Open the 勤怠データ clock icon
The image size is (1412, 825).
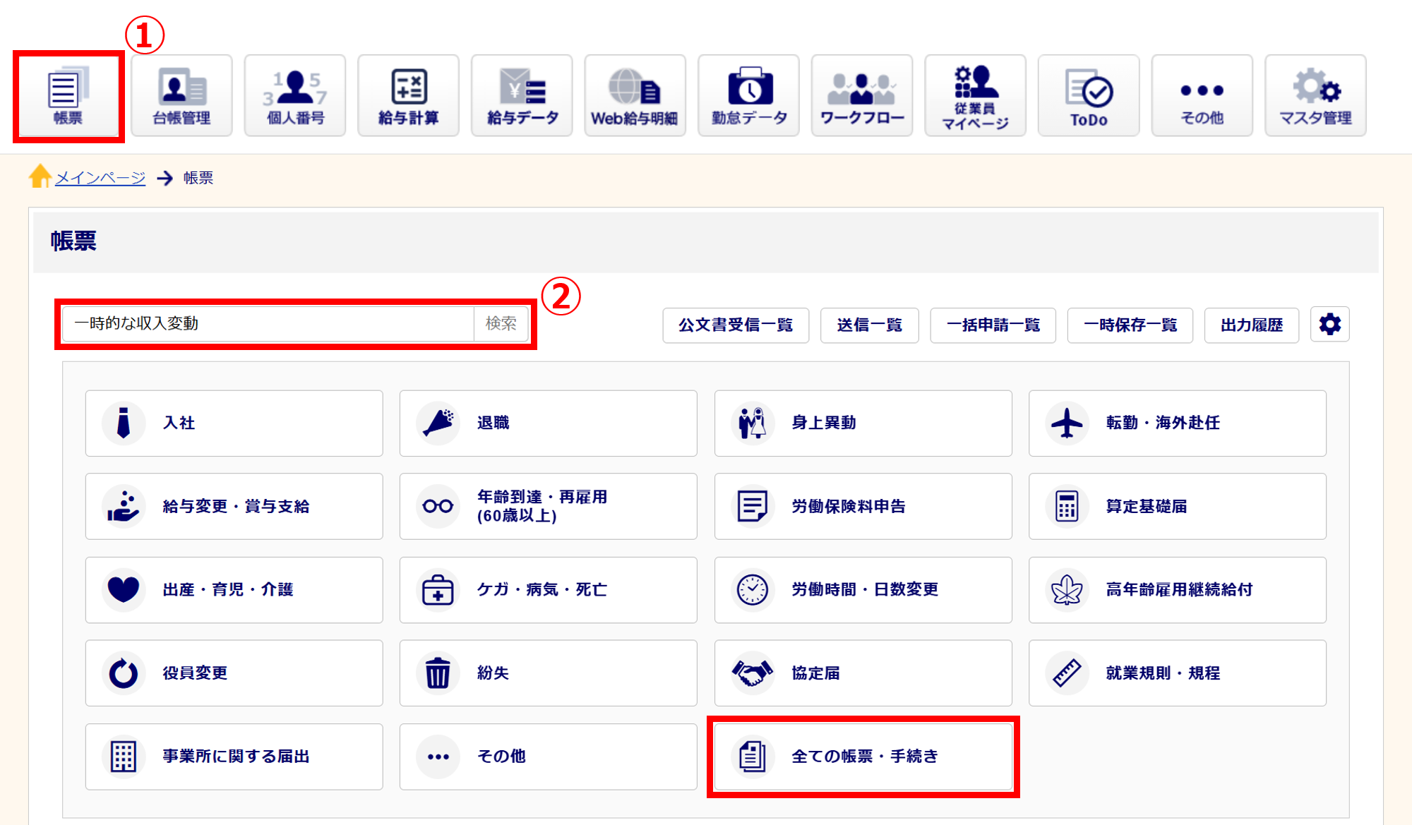[x=748, y=96]
